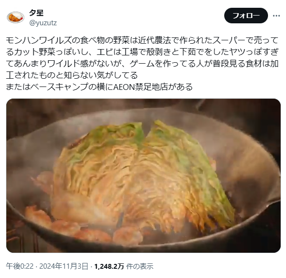286x278 pixels.
Task: Click the post timestamp 午後0:22
Action: coord(19,266)
